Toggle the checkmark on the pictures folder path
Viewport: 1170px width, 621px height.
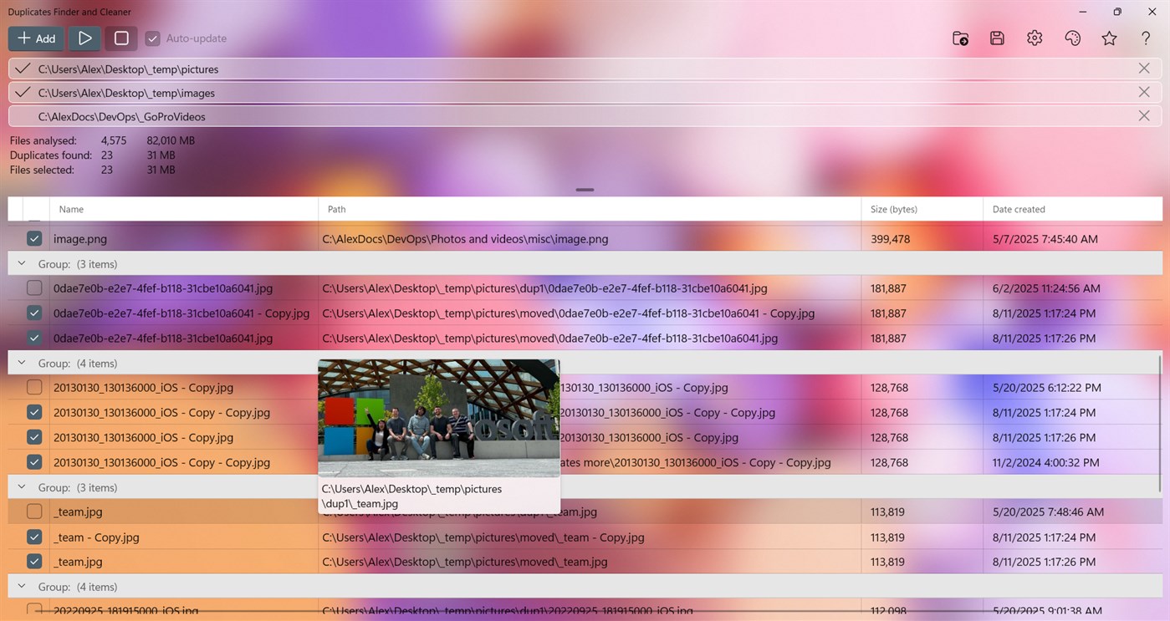coord(20,69)
